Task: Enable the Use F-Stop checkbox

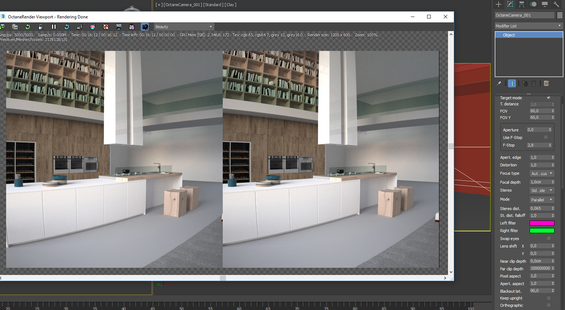Action: click(x=546, y=137)
